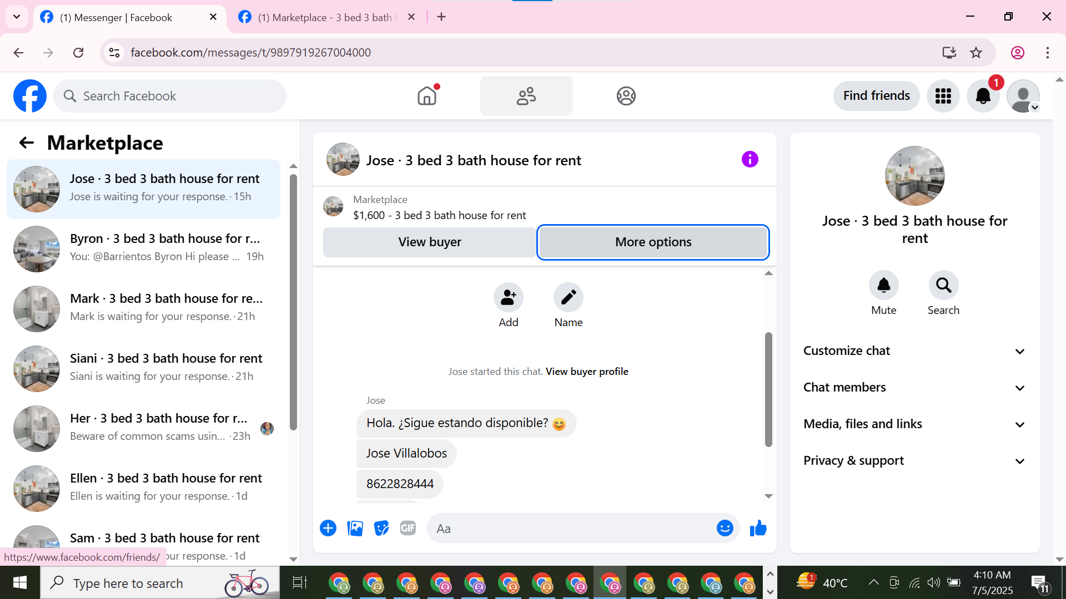1066x599 pixels.
Task: Expand Customize chat section
Action: tap(914, 351)
